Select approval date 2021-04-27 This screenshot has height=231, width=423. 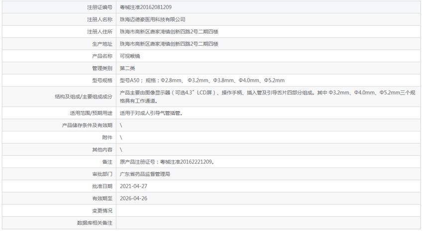(133, 186)
